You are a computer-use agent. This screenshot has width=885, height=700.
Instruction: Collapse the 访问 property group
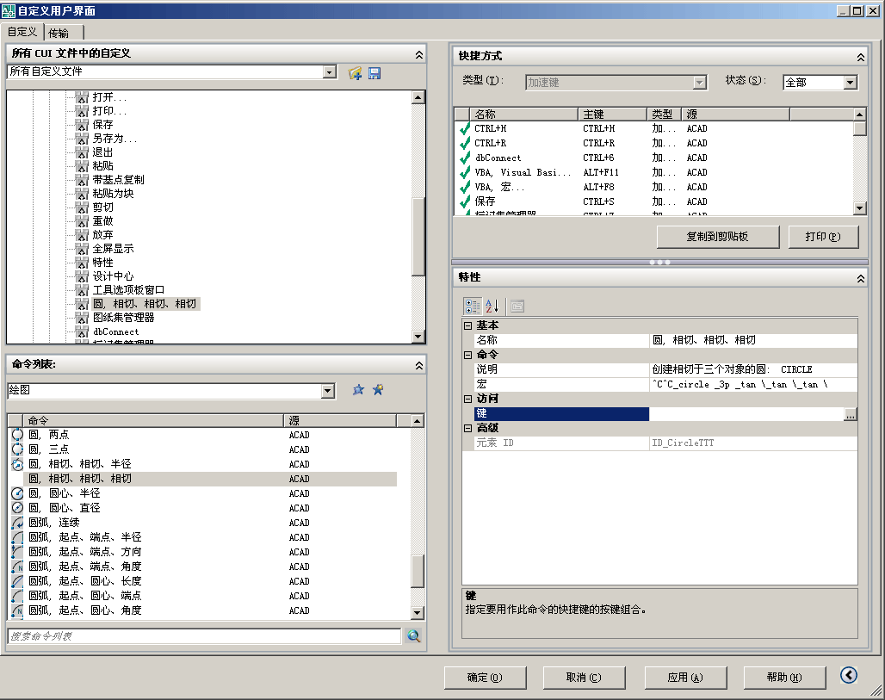tap(468, 400)
